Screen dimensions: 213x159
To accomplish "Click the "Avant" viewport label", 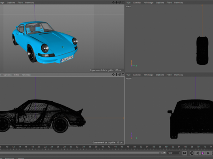I will point(129,79).
